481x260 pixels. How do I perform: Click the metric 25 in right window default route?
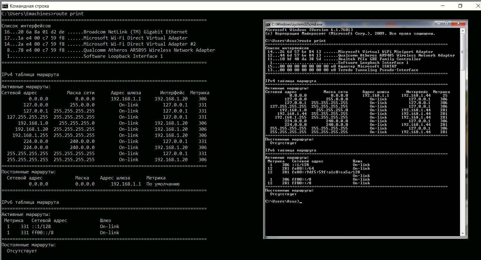(445, 95)
